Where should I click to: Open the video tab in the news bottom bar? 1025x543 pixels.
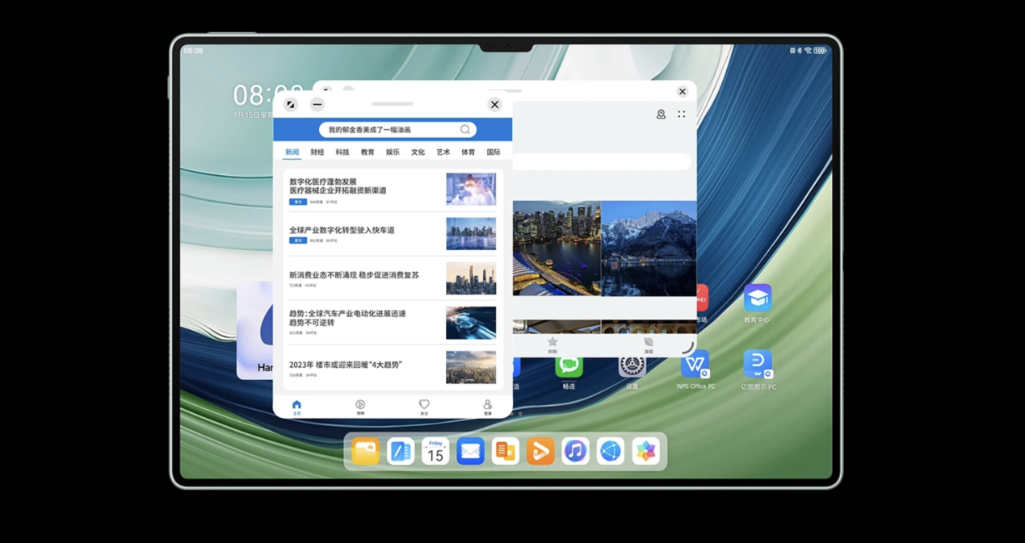coord(360,407)
